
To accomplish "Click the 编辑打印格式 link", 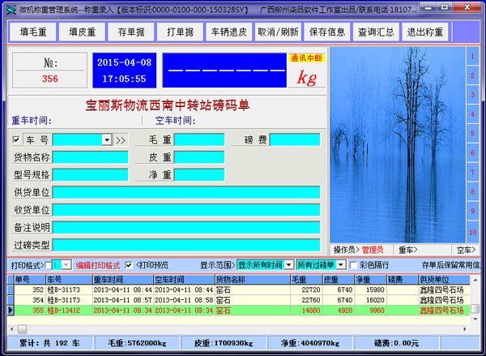I will click(x=97, y=265).
